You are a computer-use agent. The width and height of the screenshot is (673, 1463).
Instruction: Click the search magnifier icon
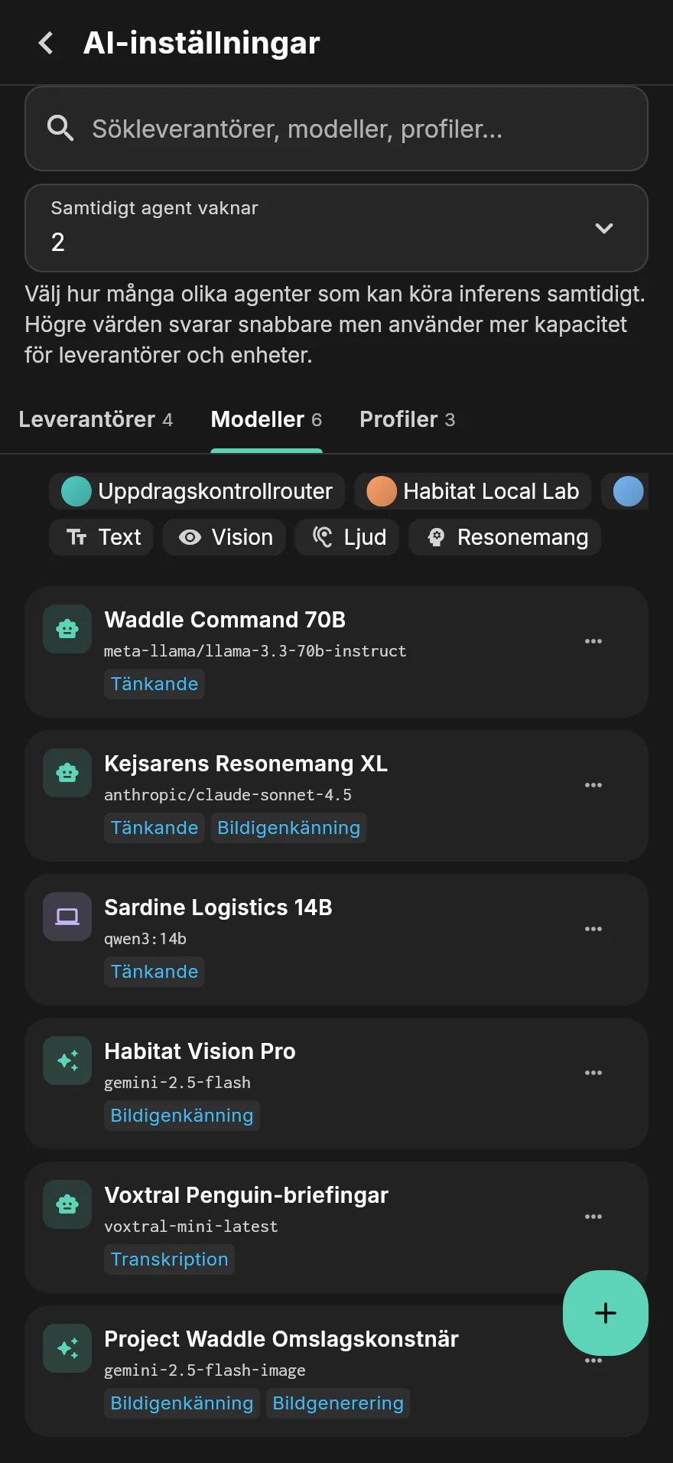point(60,129)
